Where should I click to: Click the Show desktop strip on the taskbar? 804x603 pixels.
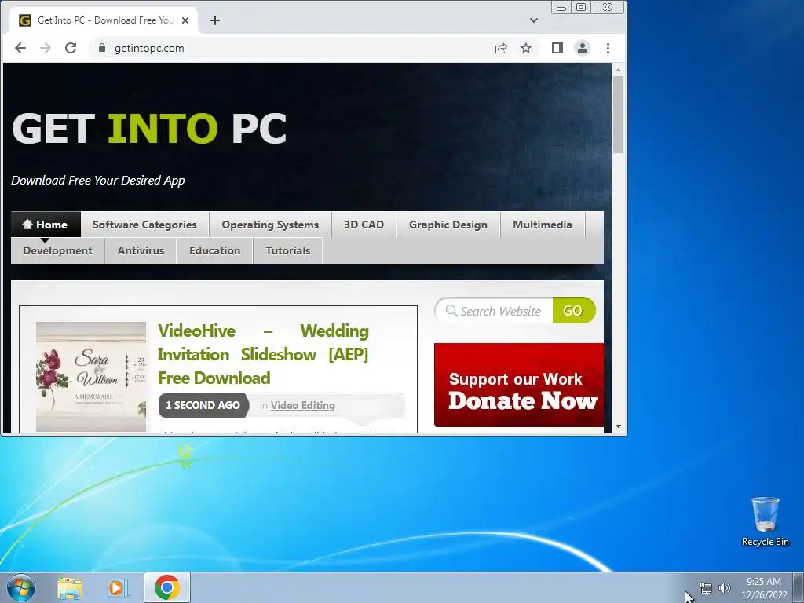click(x=799, y=587)
